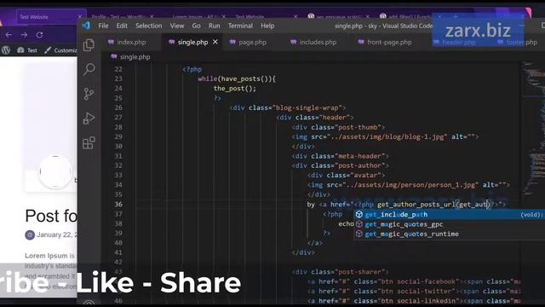The width and height of the screenshot is (545, 307).
Task: Click the blog-single-wrap div line
Action: 288,108
